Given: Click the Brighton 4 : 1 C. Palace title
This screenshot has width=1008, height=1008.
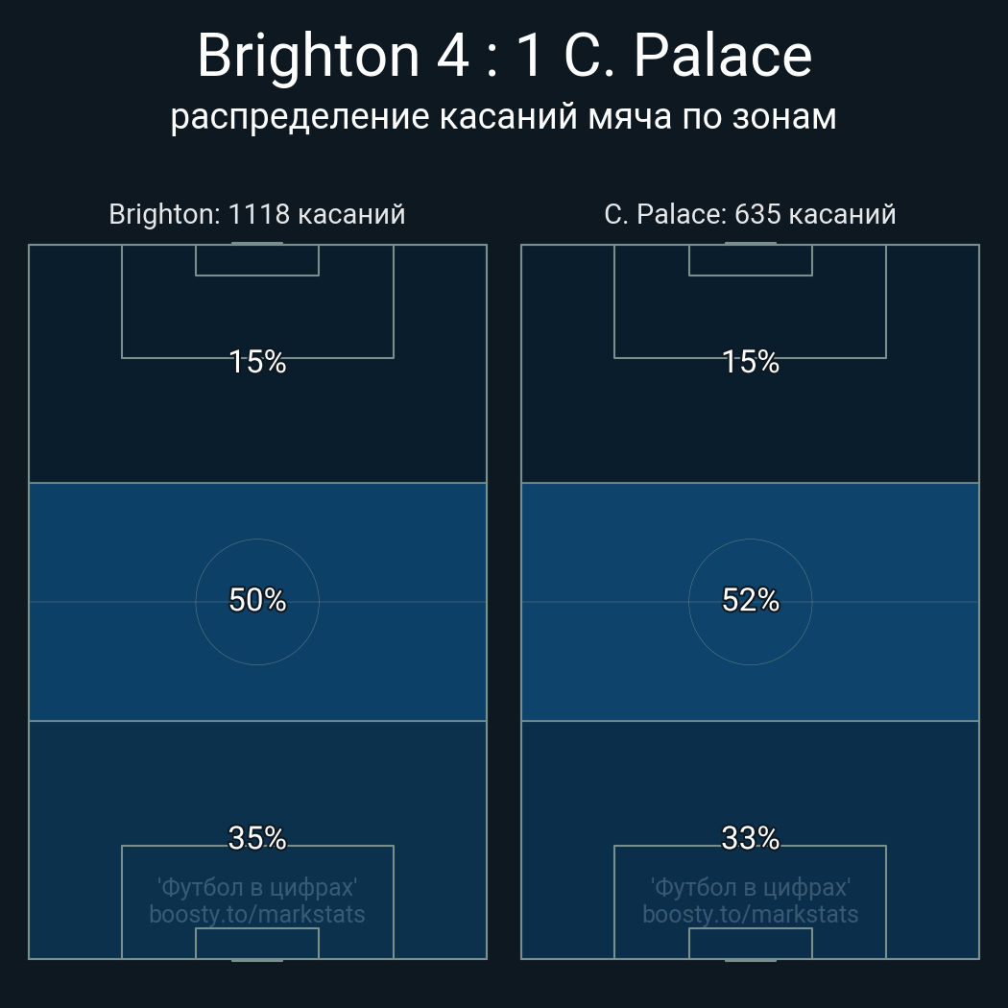Looking at the screenshot, I should tap(504, 56).
